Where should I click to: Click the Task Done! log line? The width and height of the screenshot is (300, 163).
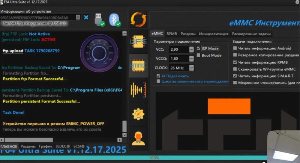tap(13, 112)
